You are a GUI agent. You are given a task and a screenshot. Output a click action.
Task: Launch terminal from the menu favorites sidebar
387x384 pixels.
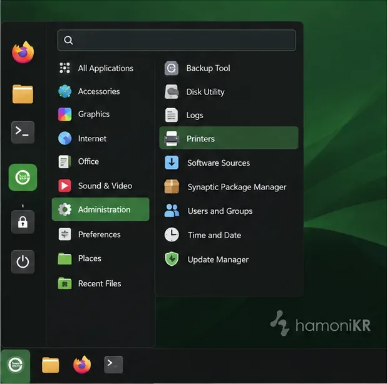coord(23,133)
